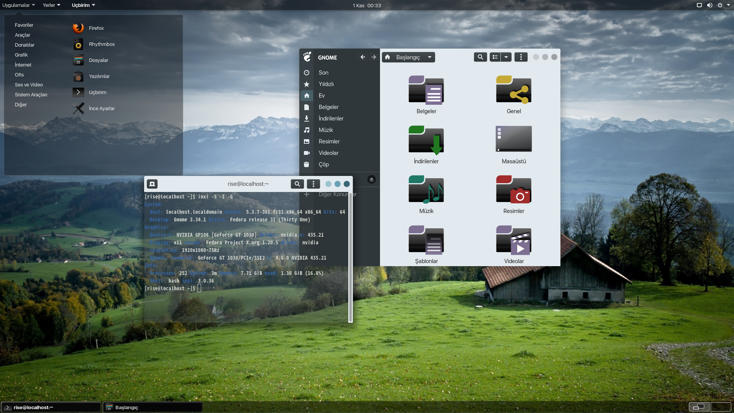Select the Şablonlar folder icon
The width and height of the screenshot is (734, 413).
click(426, 240)
